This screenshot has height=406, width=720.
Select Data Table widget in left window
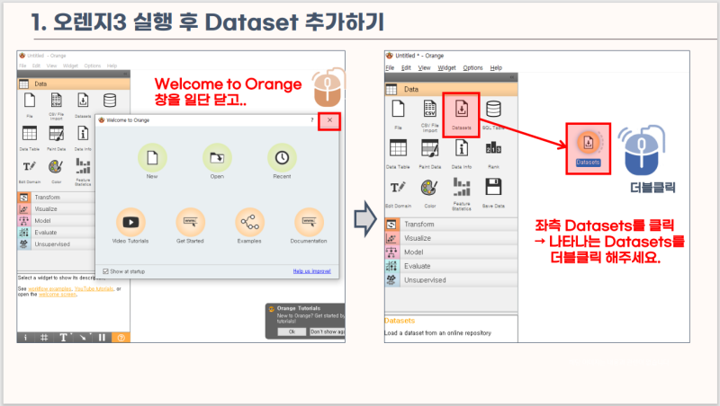30,137
